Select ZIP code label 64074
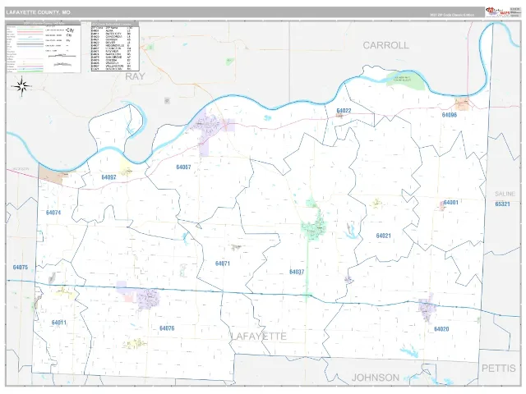This screenshot has height=394, width=526. (x=53, y=213)
